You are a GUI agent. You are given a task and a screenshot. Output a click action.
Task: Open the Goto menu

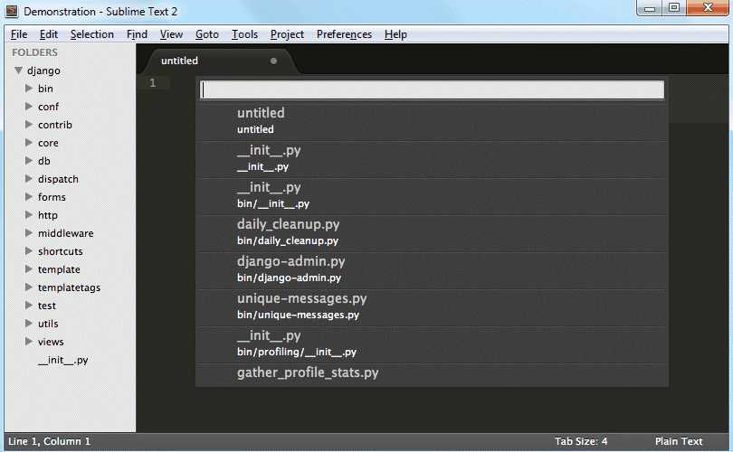[x=207, y=34]
